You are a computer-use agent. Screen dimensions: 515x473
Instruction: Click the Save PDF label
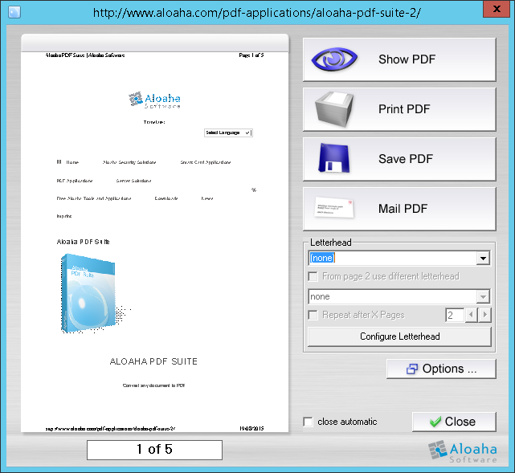point(406,159)
